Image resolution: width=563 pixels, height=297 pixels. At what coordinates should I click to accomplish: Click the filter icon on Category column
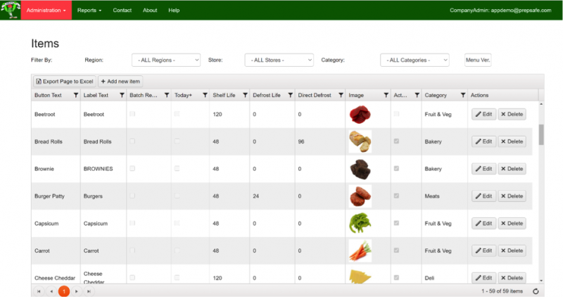(x=462, y=95)
